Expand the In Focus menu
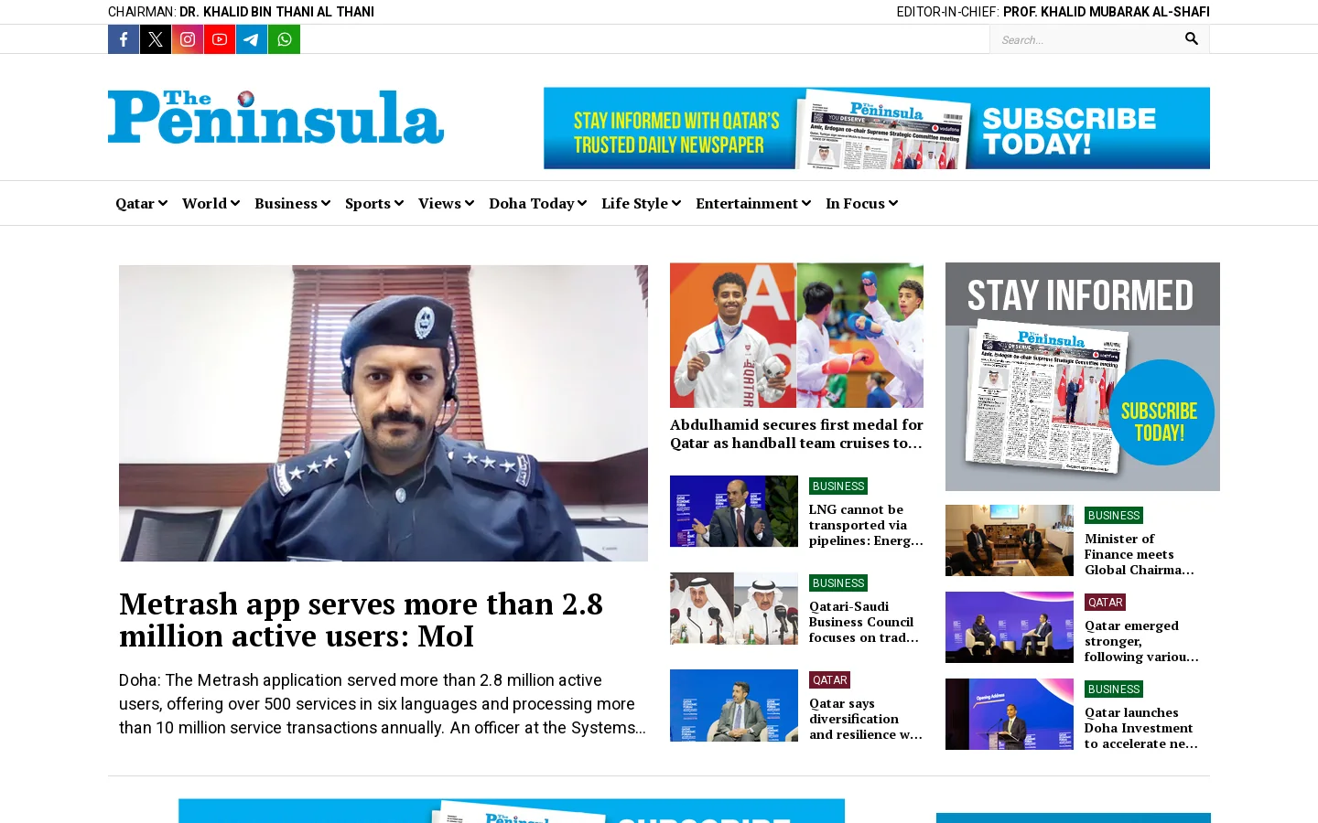Image resolution: width=1318 pixels, height=823 pixels. [x=861, y=203]
